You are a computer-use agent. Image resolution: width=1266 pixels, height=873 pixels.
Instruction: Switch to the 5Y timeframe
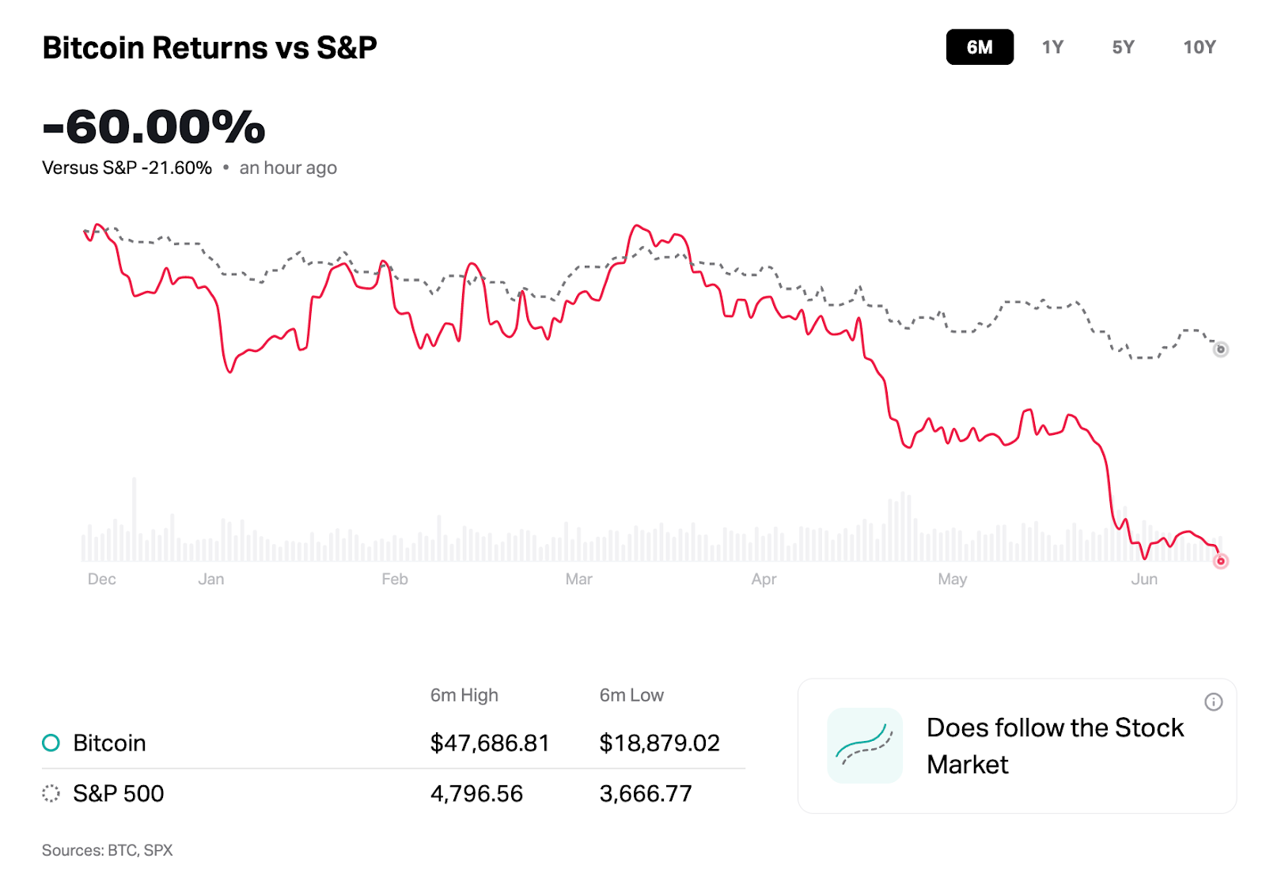pyautogui.click(x=1122, y=47)
